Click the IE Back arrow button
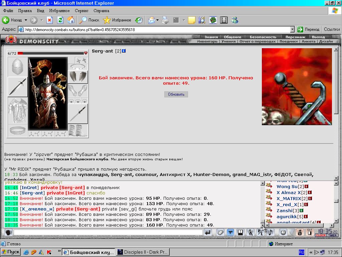The width and height of the screenshot is (342, 257). point(6,20)
